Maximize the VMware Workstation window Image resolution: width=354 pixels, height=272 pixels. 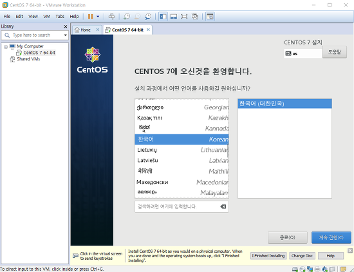click(330, 5)
